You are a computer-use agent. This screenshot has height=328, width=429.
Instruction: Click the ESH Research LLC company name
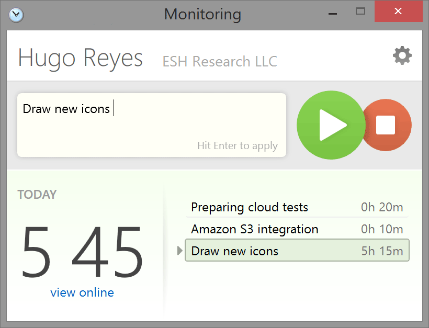pyautogui.click(x=220, y=61)
